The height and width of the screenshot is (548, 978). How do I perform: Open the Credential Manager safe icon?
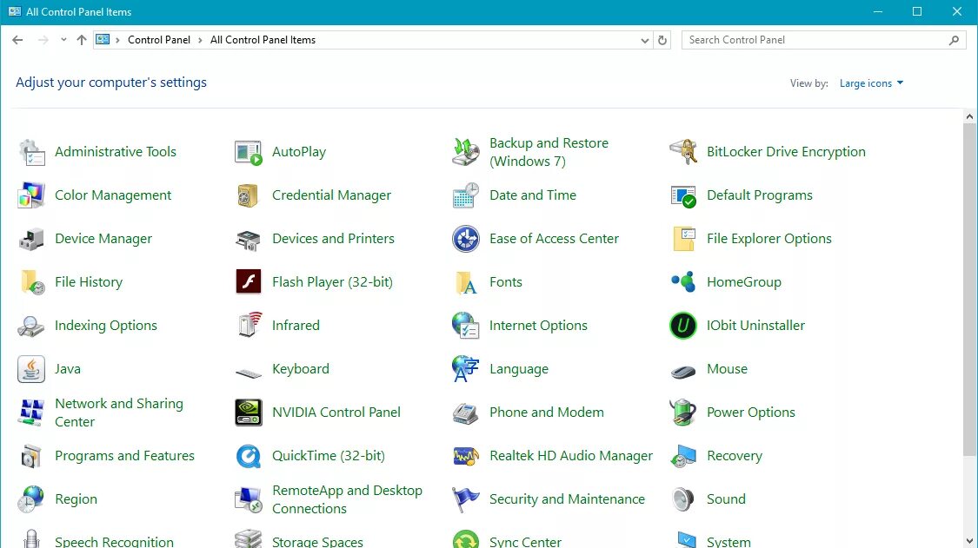pos(249,195)
